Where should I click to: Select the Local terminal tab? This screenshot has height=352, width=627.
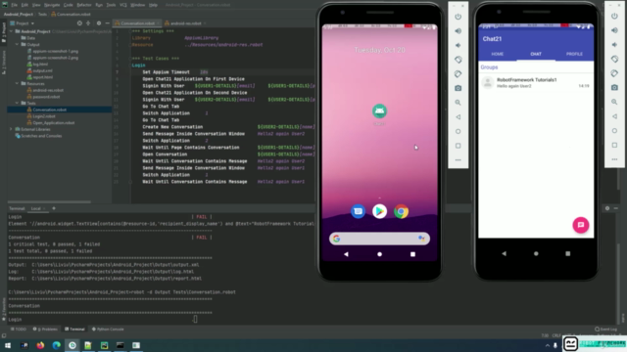tap(36, 208)
